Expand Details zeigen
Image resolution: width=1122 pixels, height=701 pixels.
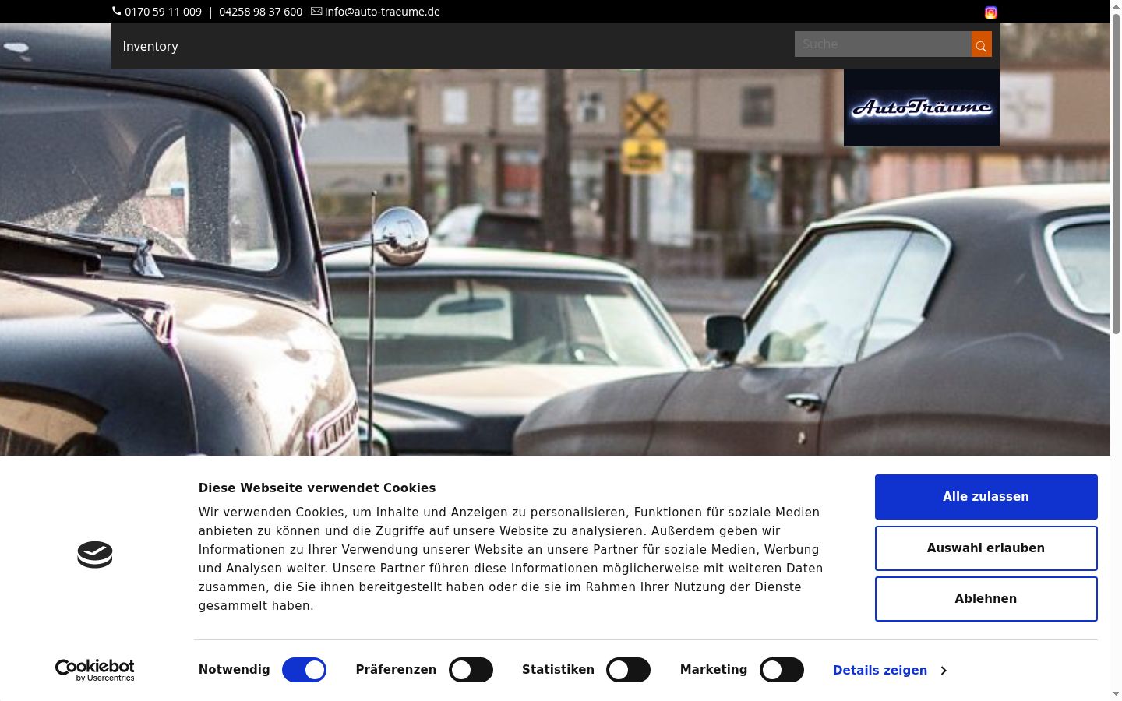(x=890, y=670)
